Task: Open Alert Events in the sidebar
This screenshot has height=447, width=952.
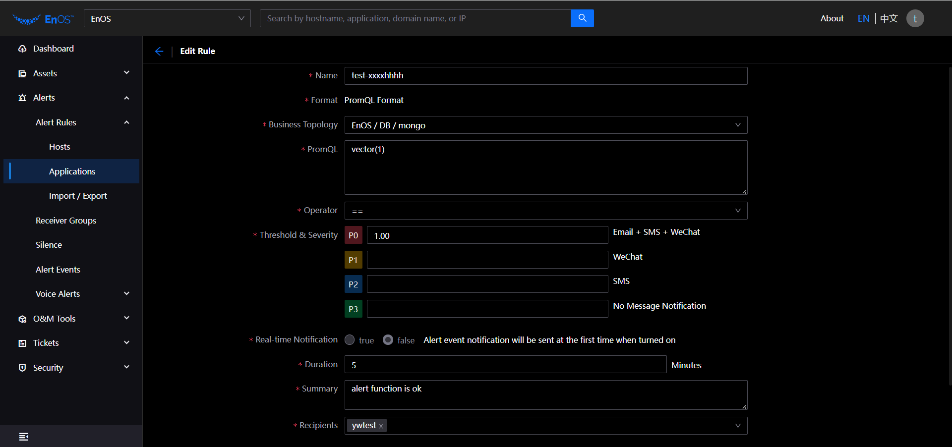Action: click(58, 270)
